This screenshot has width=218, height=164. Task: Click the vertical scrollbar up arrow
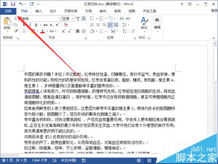coord(215,43)
